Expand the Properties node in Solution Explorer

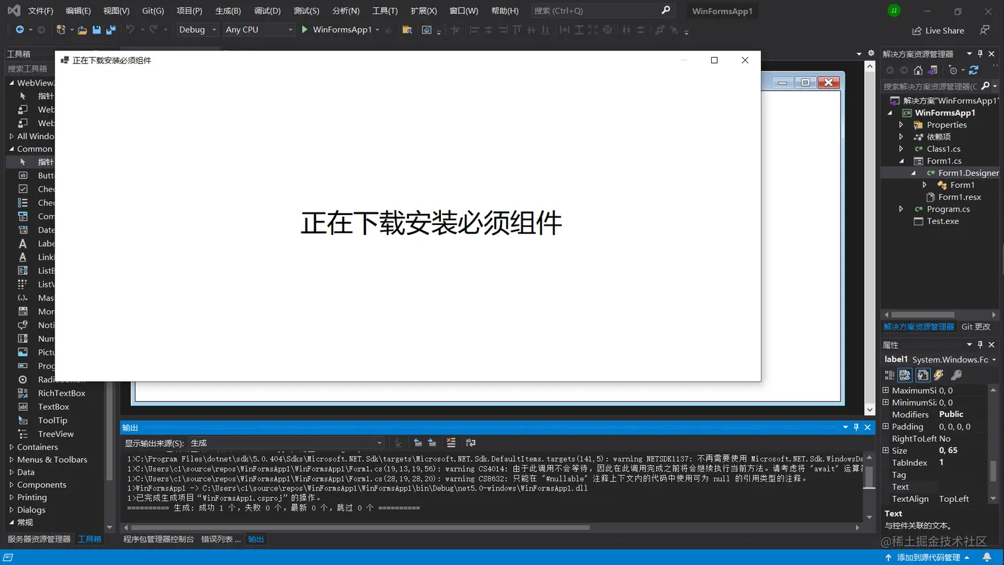coord(901,125)
